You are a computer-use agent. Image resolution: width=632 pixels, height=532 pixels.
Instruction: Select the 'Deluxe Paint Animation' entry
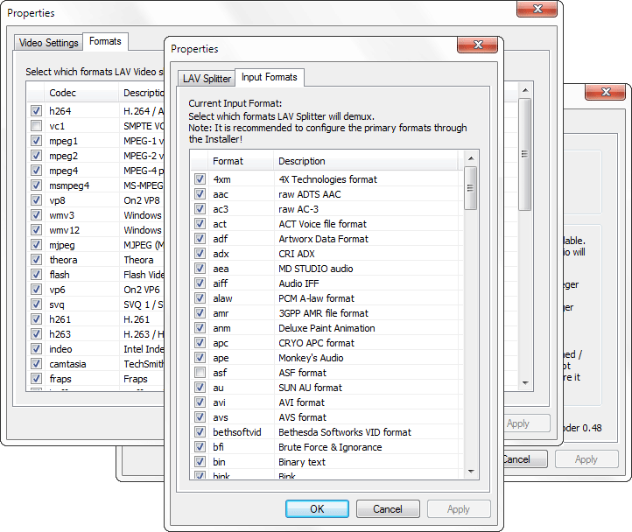[327, 328]
